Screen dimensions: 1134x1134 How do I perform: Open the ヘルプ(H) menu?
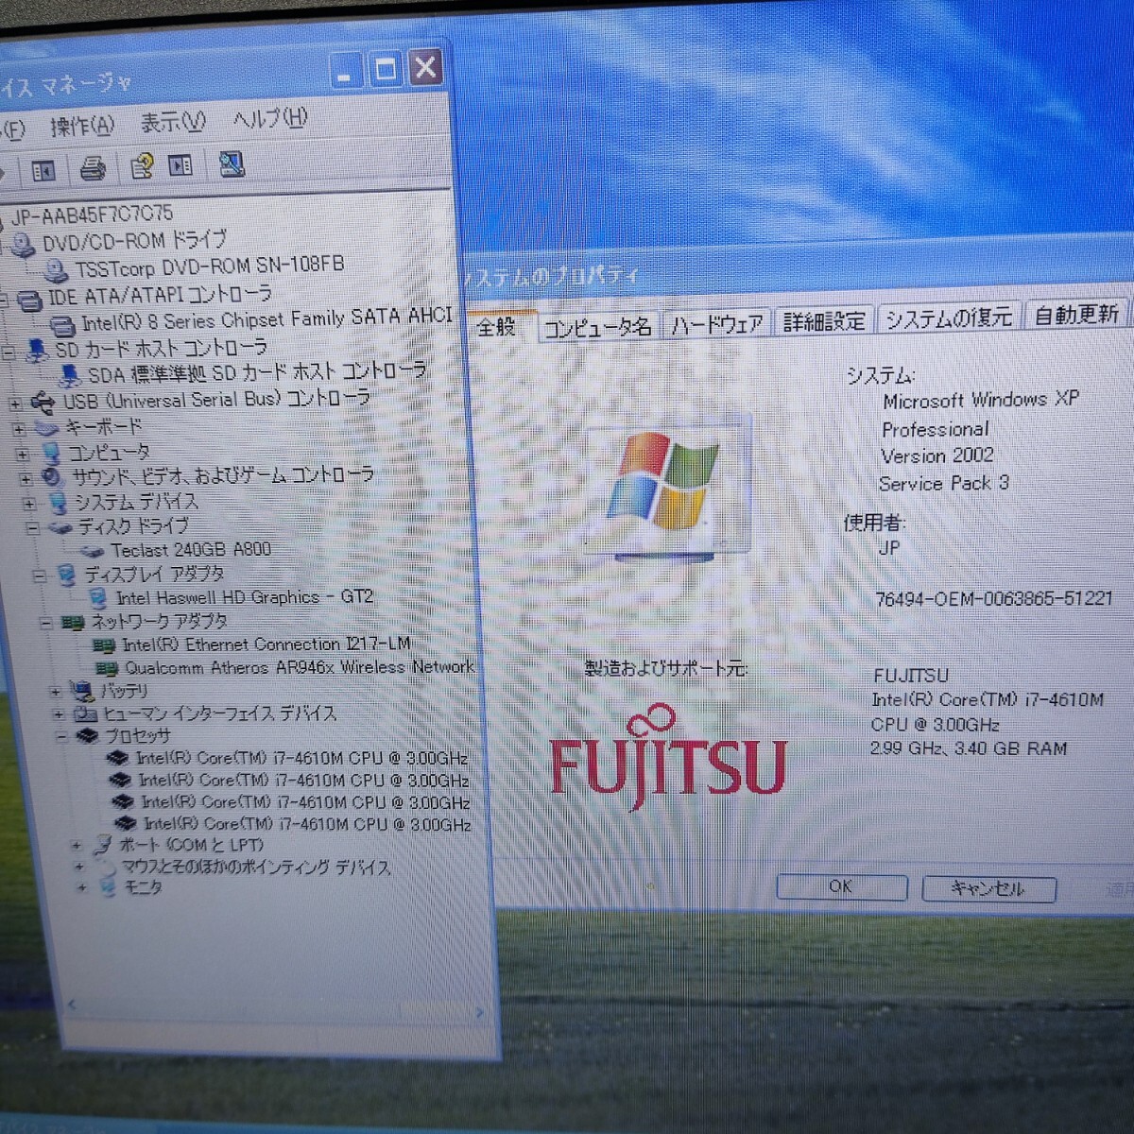pyautogui.click(x=270, y=119)
